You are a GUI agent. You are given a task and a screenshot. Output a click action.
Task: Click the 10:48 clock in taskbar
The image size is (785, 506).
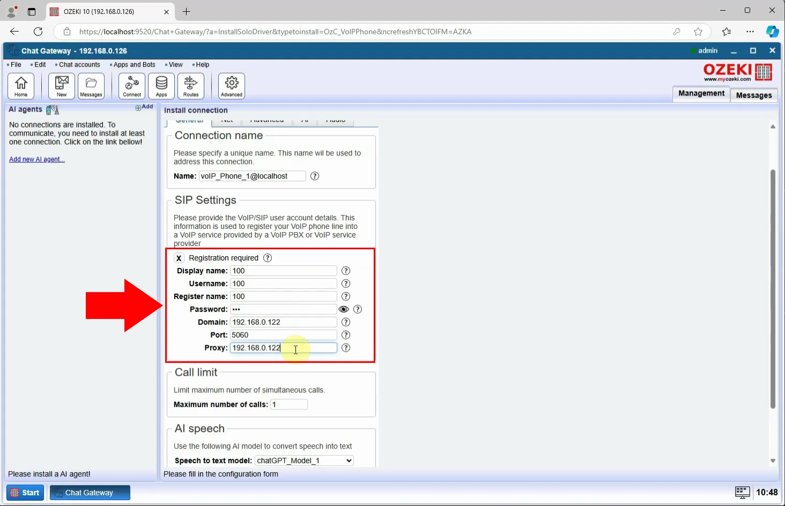(767, 492)
